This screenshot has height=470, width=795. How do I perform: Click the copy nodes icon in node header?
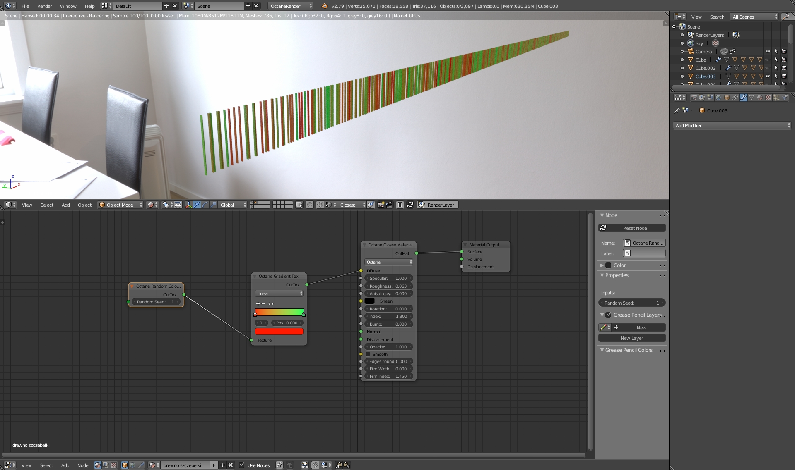tap(338, 465)
